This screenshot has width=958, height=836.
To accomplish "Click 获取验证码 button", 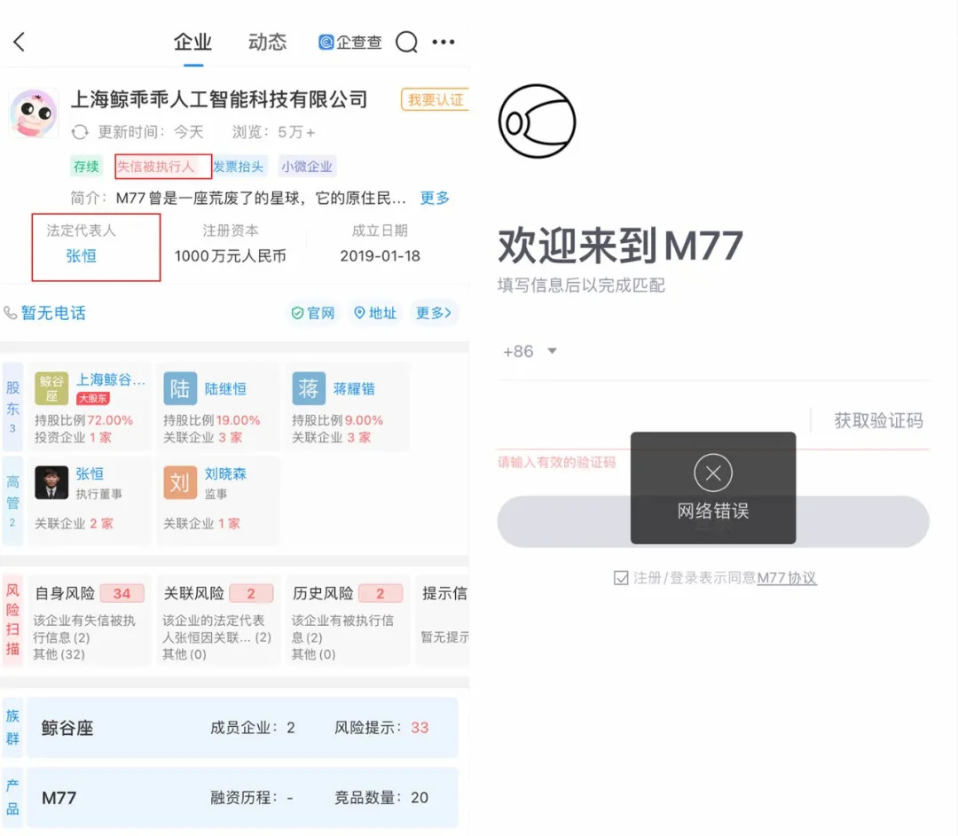I will coord(878,421).
